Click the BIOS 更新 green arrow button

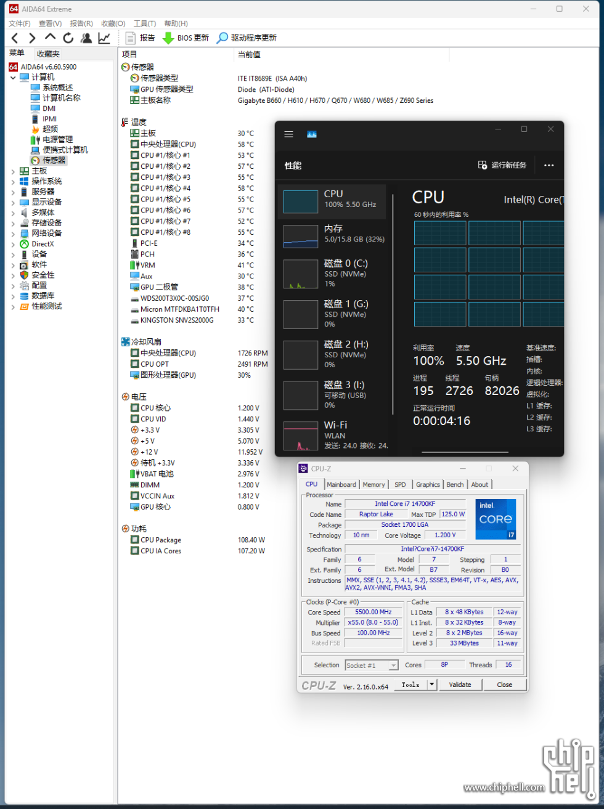[x=186, y=38]
